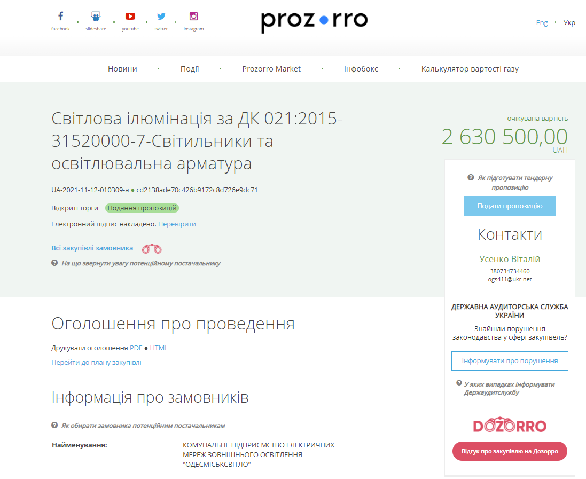Click the 'Подати пропозицію' button
Screen dimensions: 586x479
point(510,206)
